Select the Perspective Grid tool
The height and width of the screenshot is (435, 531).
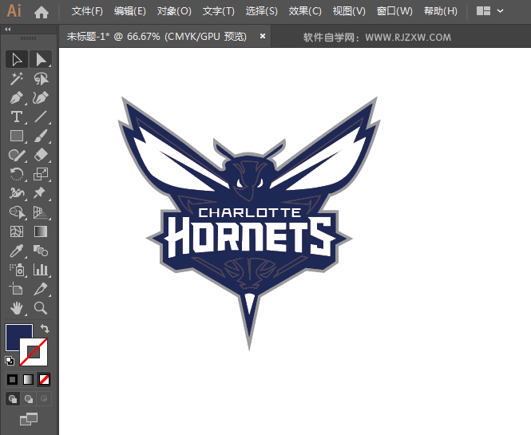(x=41, y=212)
